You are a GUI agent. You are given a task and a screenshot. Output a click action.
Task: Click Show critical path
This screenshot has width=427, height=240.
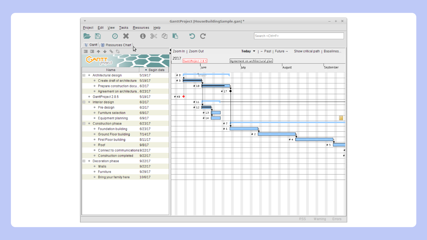click(307, 51)
